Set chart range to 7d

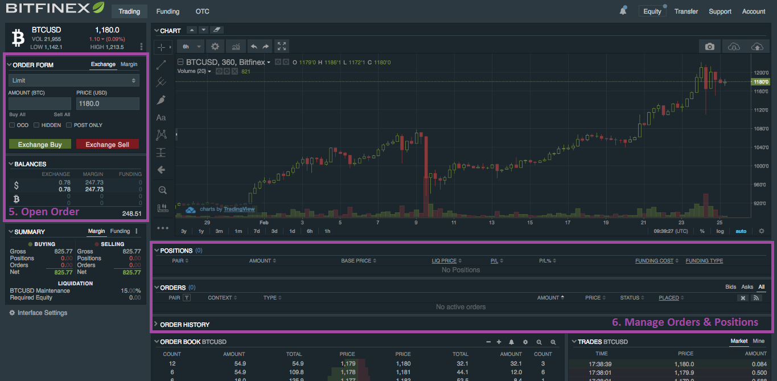[257, 231]
